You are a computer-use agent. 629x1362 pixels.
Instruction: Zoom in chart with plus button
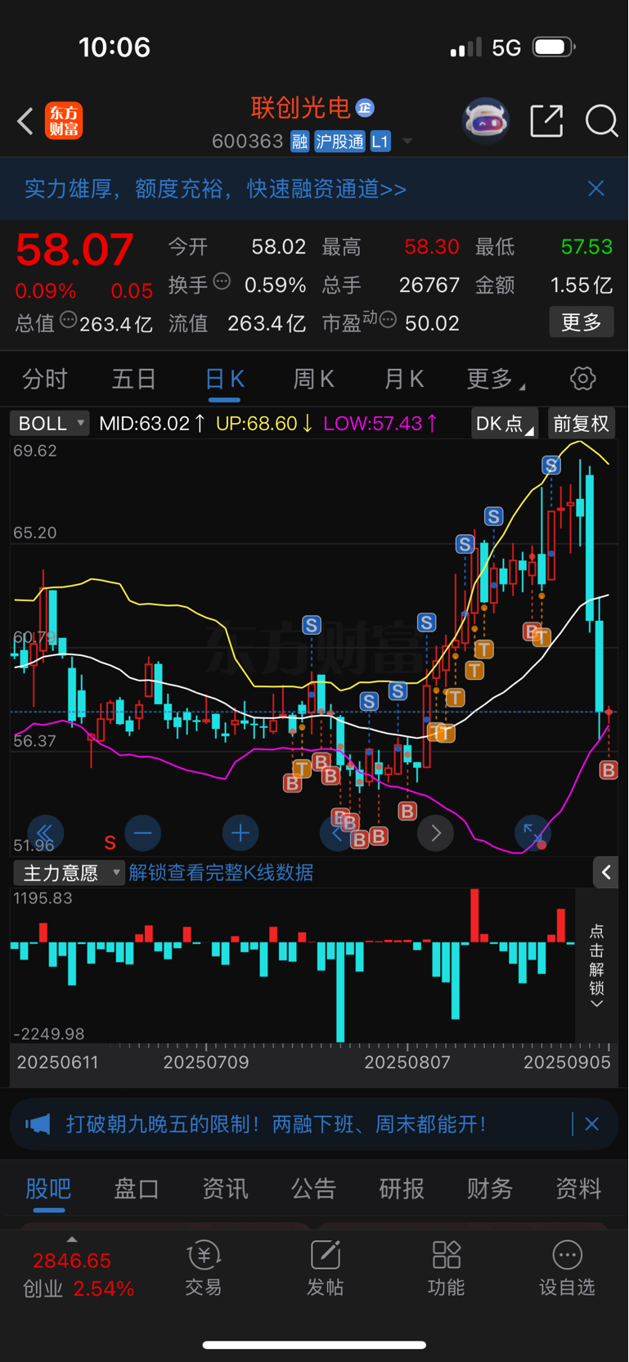tap(240, 834)
